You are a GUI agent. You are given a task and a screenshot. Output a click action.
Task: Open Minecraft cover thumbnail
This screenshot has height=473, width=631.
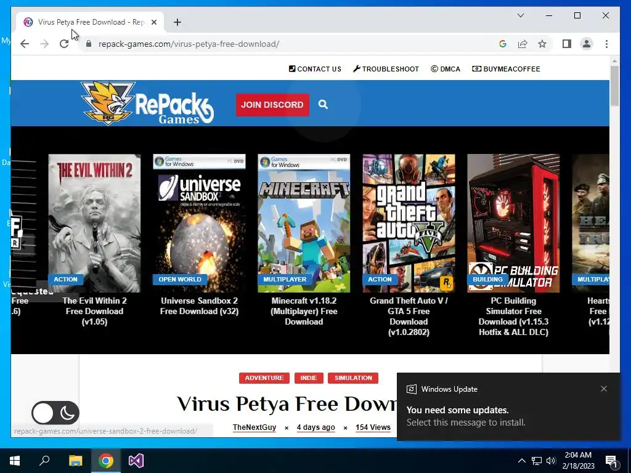coord(304,223)
